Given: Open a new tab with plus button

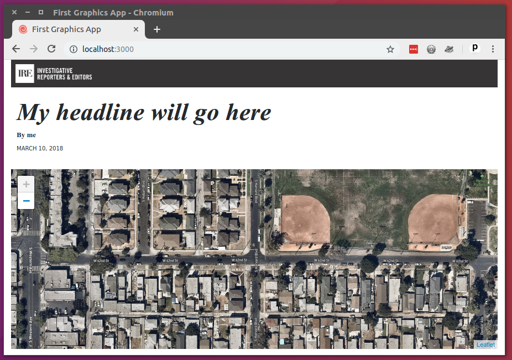Looking at the screenshot, I should coord(157,29).
